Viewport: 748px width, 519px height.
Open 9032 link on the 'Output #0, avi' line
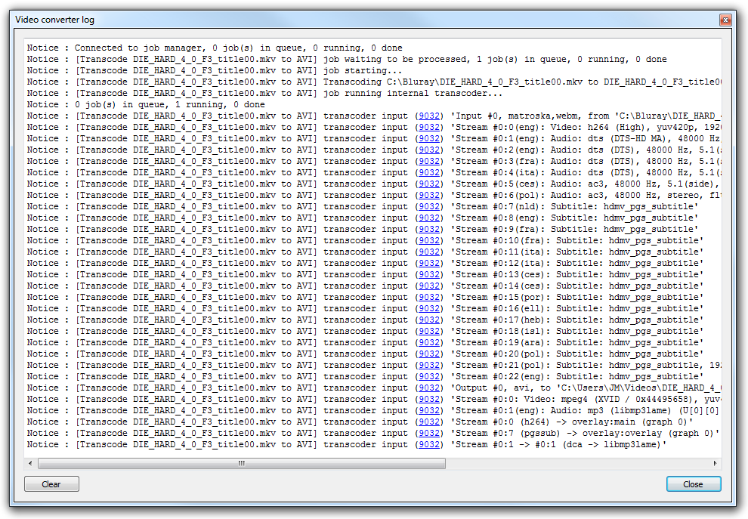(x=430, y=388)
